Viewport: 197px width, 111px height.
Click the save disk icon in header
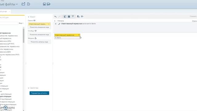(x=44, y=4)
